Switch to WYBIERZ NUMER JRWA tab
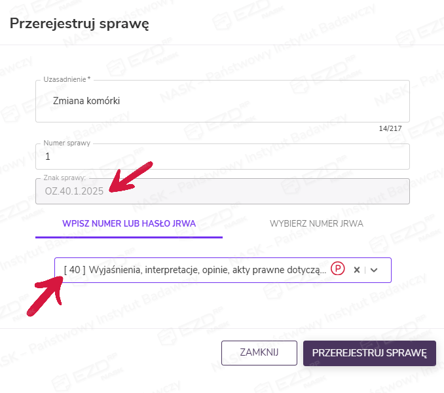The width and height of the screenshot is (444, 393). click(x=316, y=223)
